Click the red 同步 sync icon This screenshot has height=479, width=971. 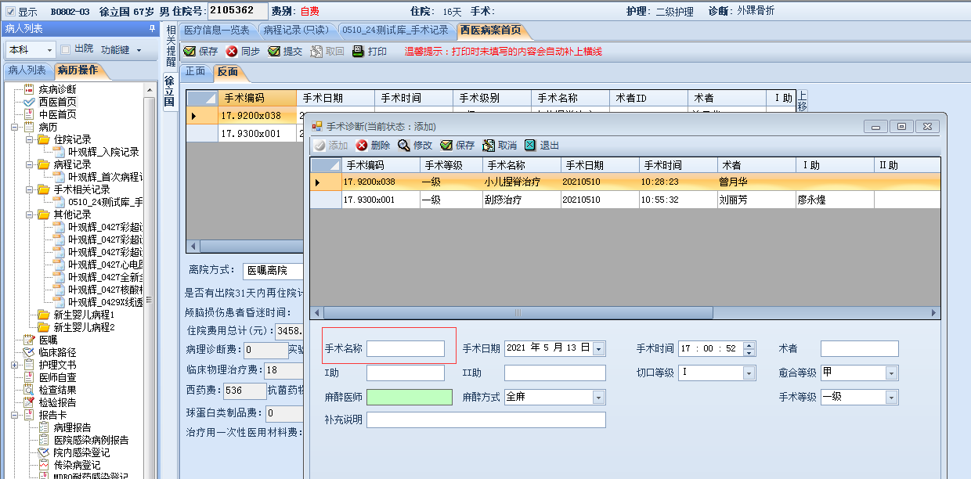point(232,51)
